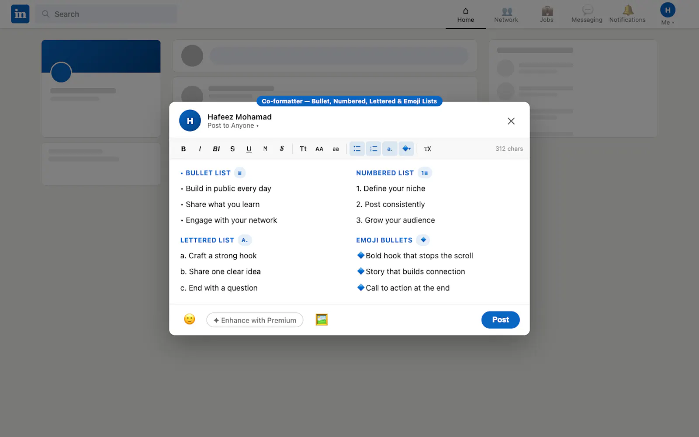
Task: Apply bold italic BI formatting
Action: point(216,149)
